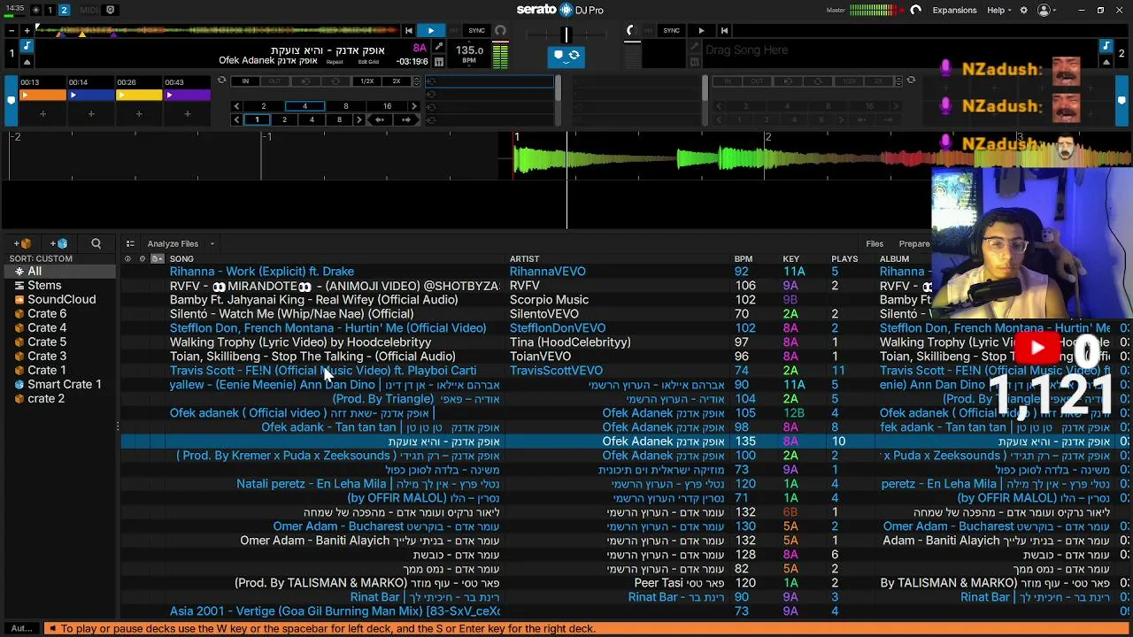1133x637 pixels.
Task: Add a new crate
Action: (x=22, y=243)
